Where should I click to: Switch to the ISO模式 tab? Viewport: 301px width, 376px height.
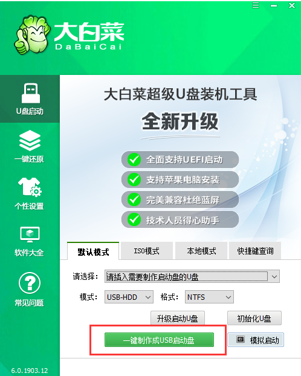[x=146, y=251]
